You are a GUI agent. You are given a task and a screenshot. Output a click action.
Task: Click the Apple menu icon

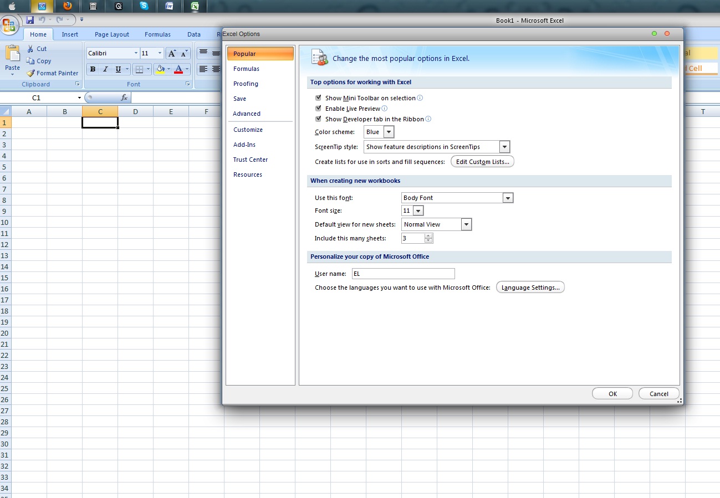[12, 6]
